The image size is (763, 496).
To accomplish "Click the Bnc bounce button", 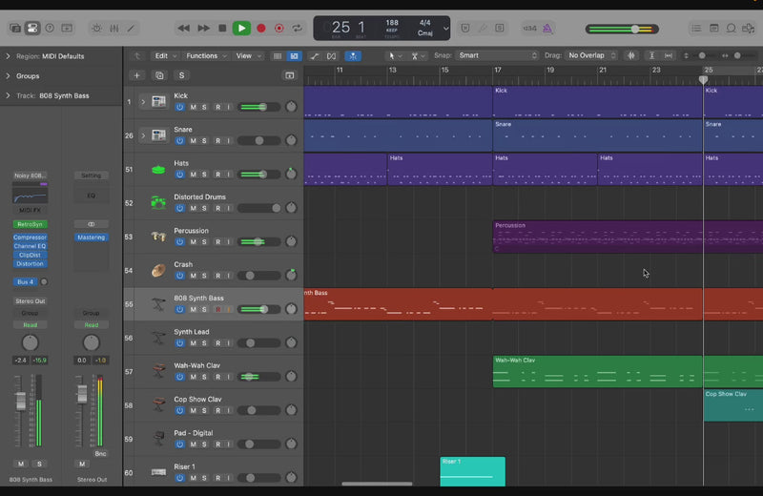I will 100,453.
